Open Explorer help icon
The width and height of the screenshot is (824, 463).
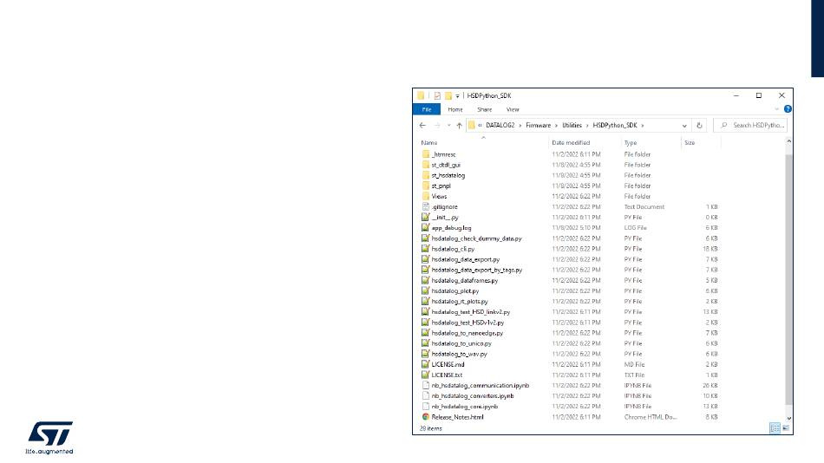tap(788, 108)
